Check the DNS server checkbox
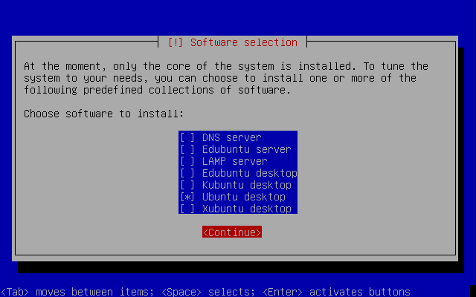Viewport: 476px width, 297px height. (187, 137)
